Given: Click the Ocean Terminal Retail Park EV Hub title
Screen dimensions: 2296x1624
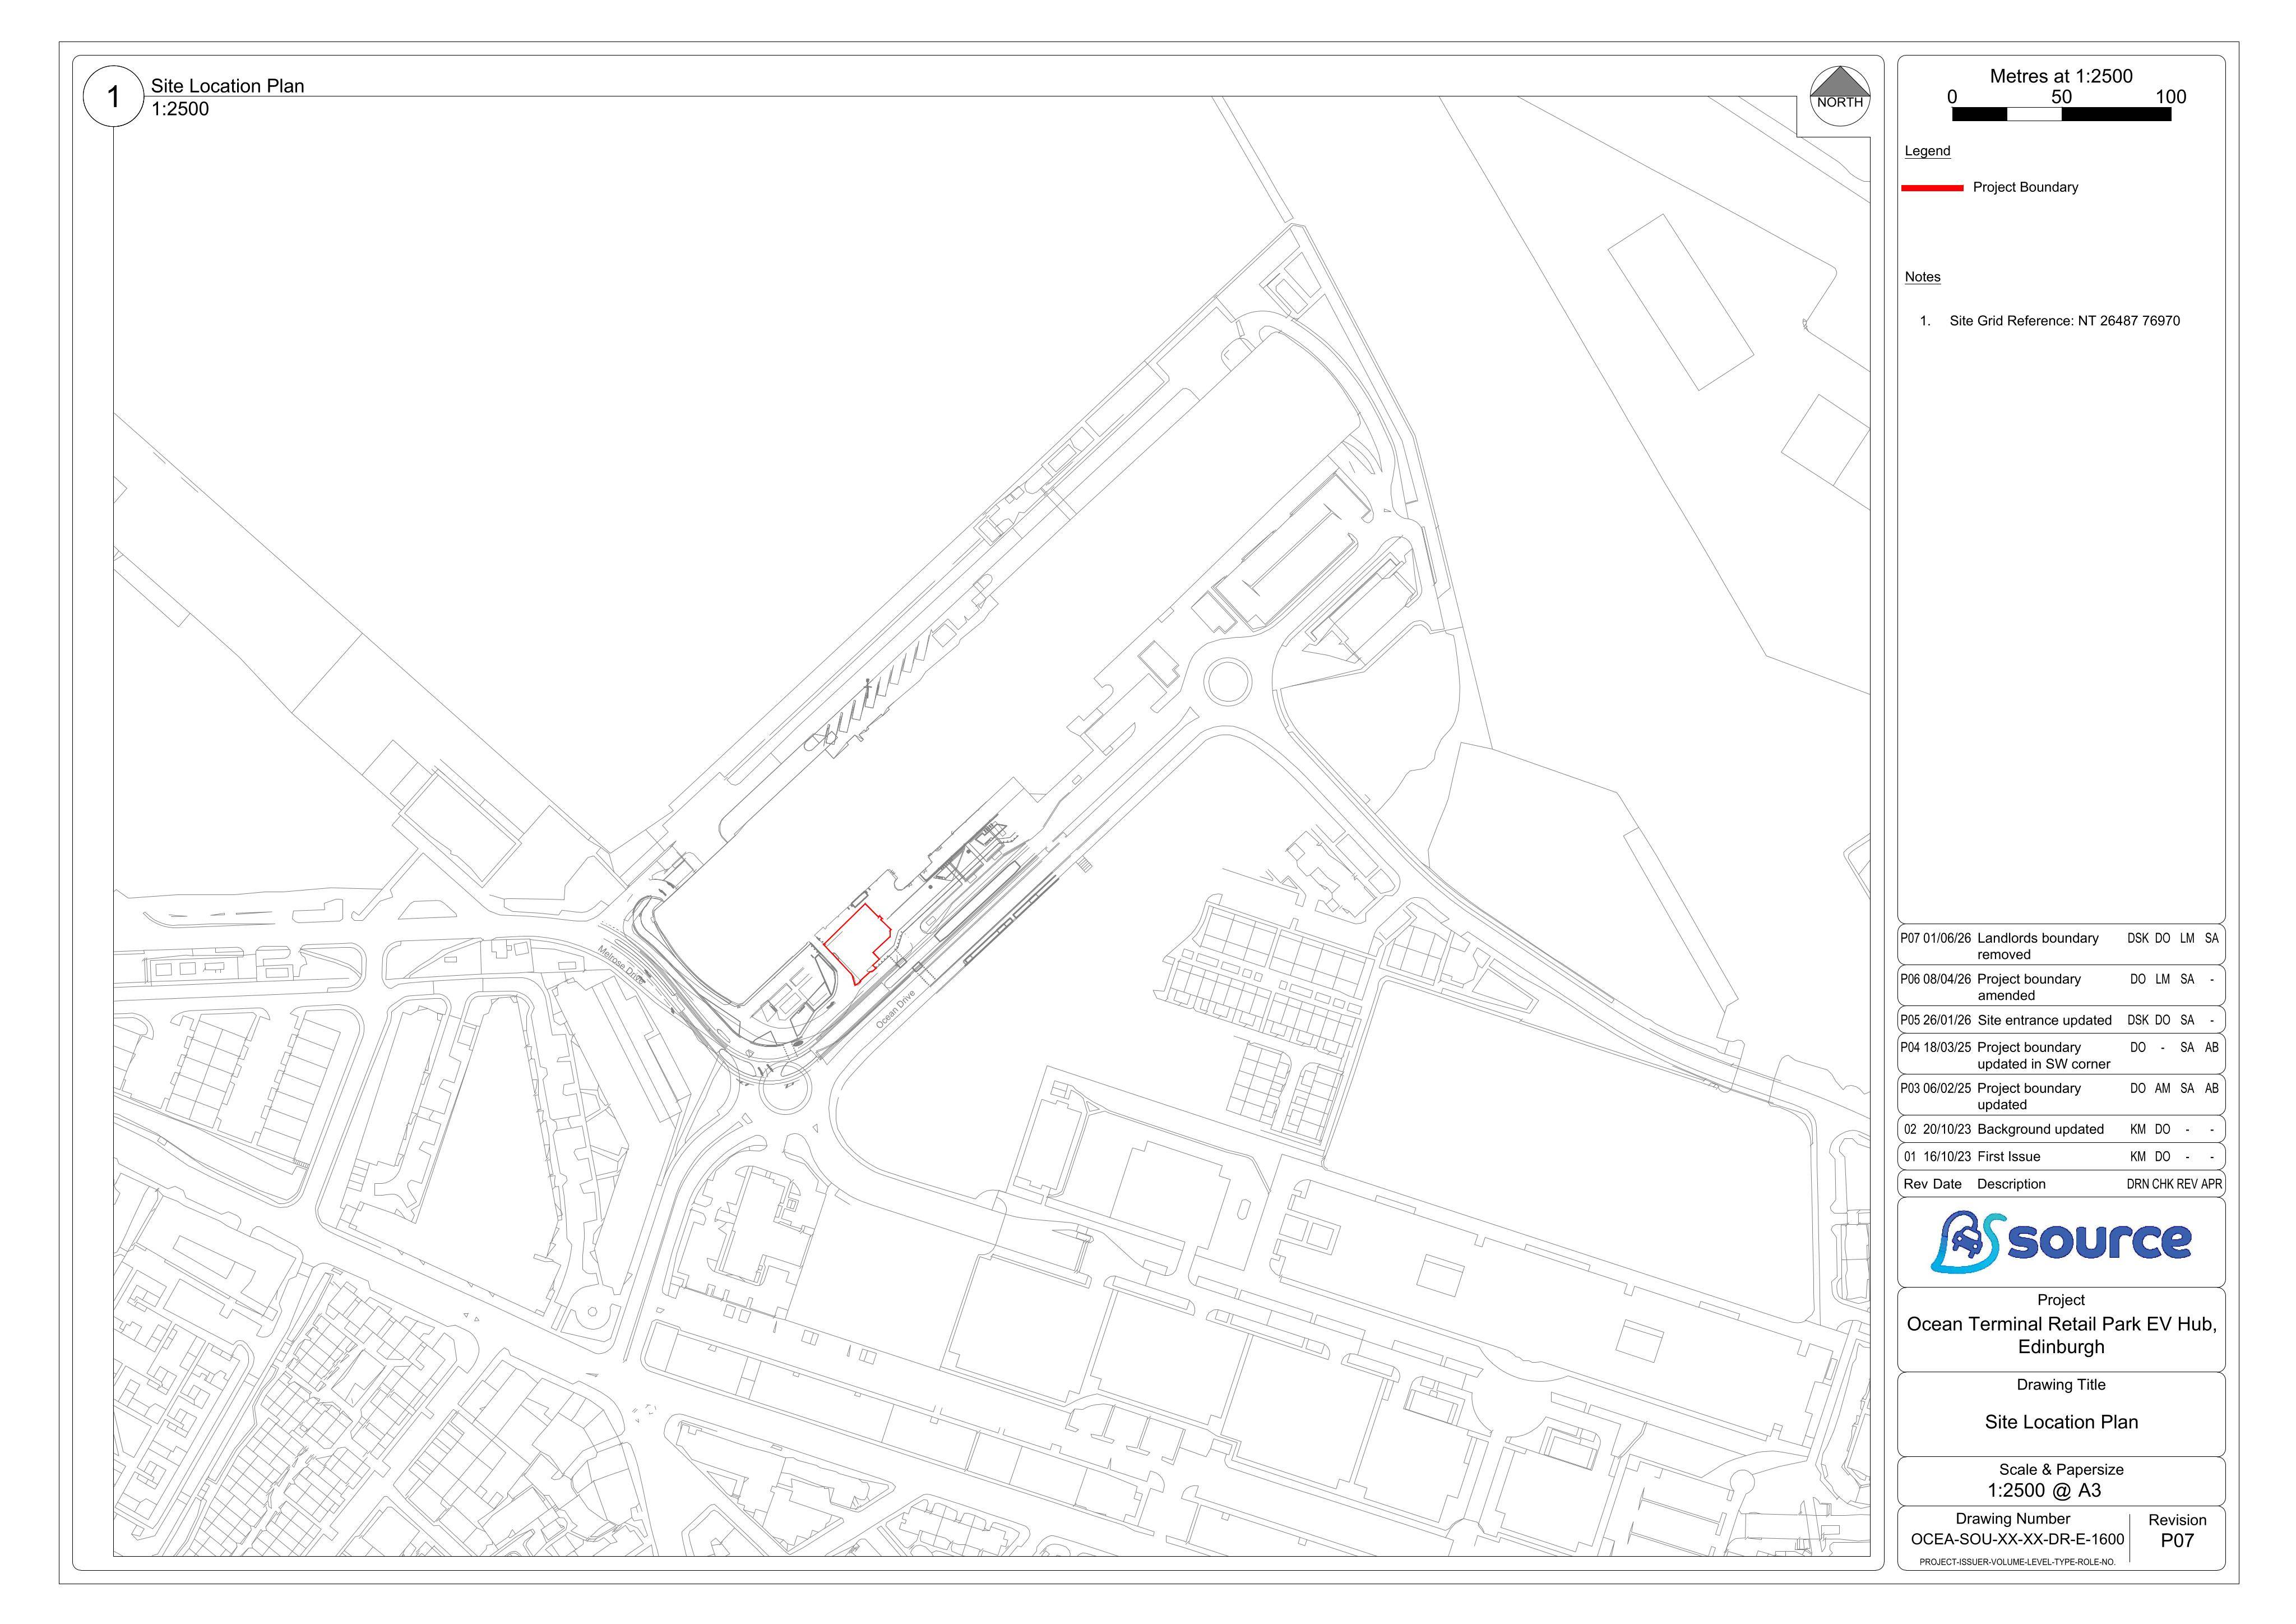Looking at the screenshot, I should (2061, 1336).
